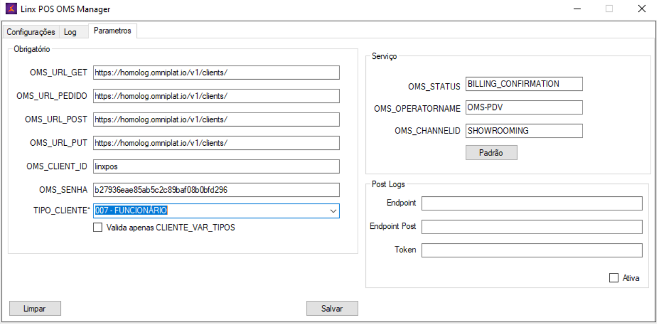Click the Padrão button
Viewport: 657px width, 324px height.
491,153
